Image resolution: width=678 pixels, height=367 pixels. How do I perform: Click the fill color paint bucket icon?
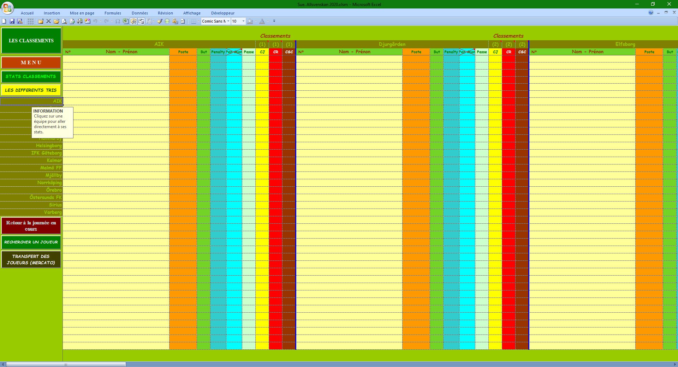pyautogui.click(x=250, y=21)
